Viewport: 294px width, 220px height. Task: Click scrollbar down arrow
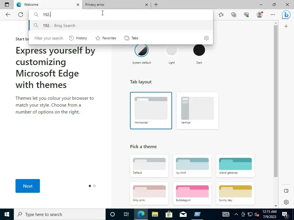coord(276,206)
